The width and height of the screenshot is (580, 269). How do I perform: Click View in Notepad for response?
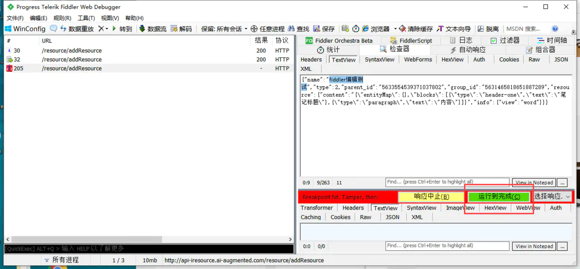click(x=534, y=246)
